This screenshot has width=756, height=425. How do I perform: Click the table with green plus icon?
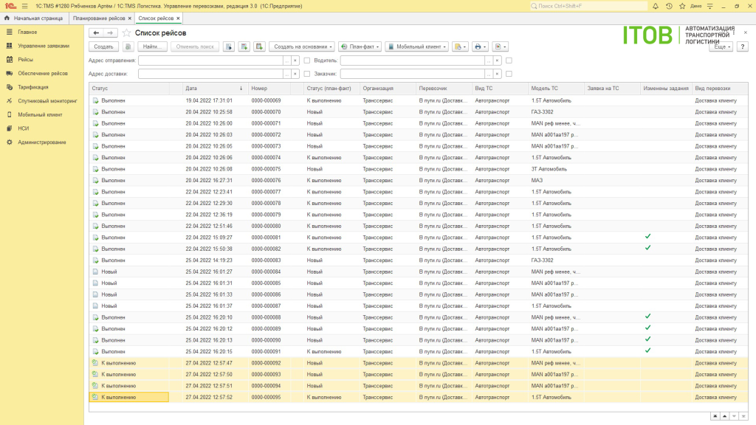(244, 46)
